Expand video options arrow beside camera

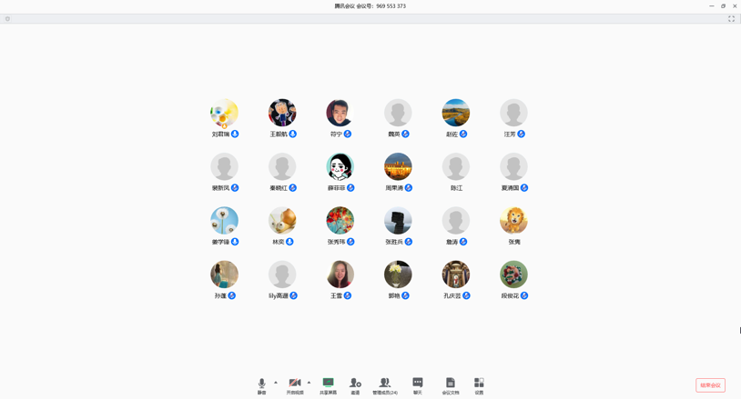310,383
